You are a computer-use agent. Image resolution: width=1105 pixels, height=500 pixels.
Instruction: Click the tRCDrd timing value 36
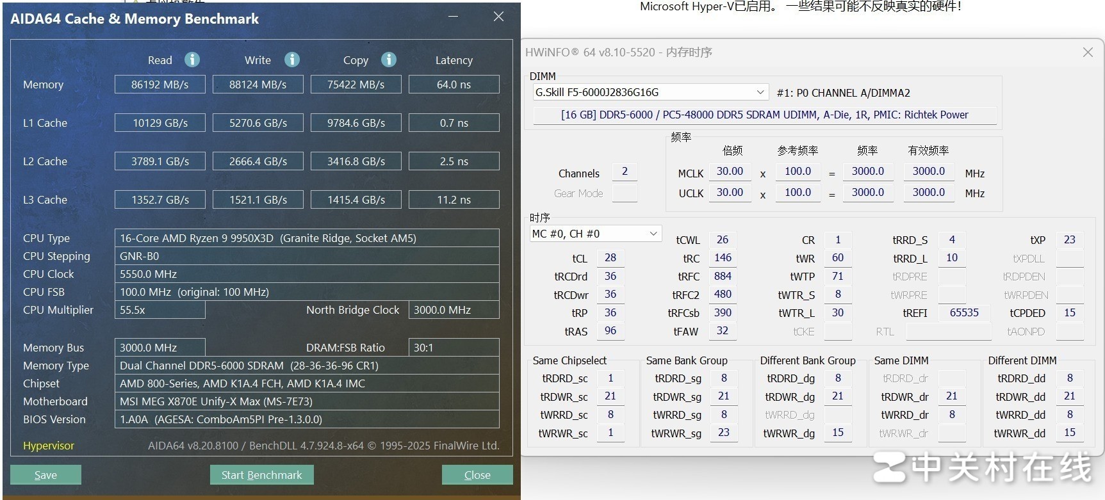click(610, 277)
